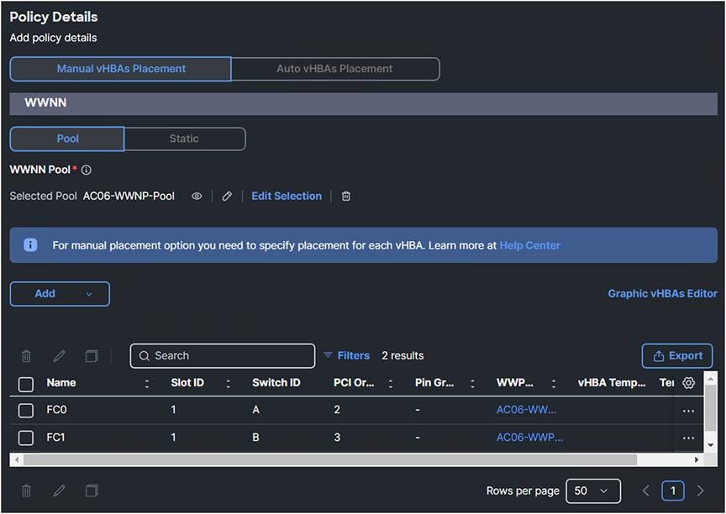This screenshot has height=514, width=726.
Task: View selected WWNN pool with eye icon
Action: tap(197, 197)
